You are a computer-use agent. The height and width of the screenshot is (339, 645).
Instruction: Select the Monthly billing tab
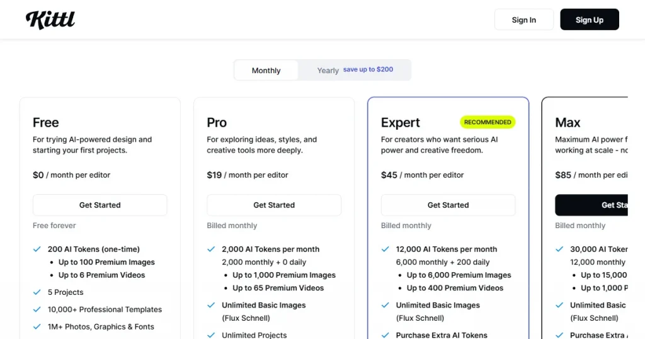(266, 71)
